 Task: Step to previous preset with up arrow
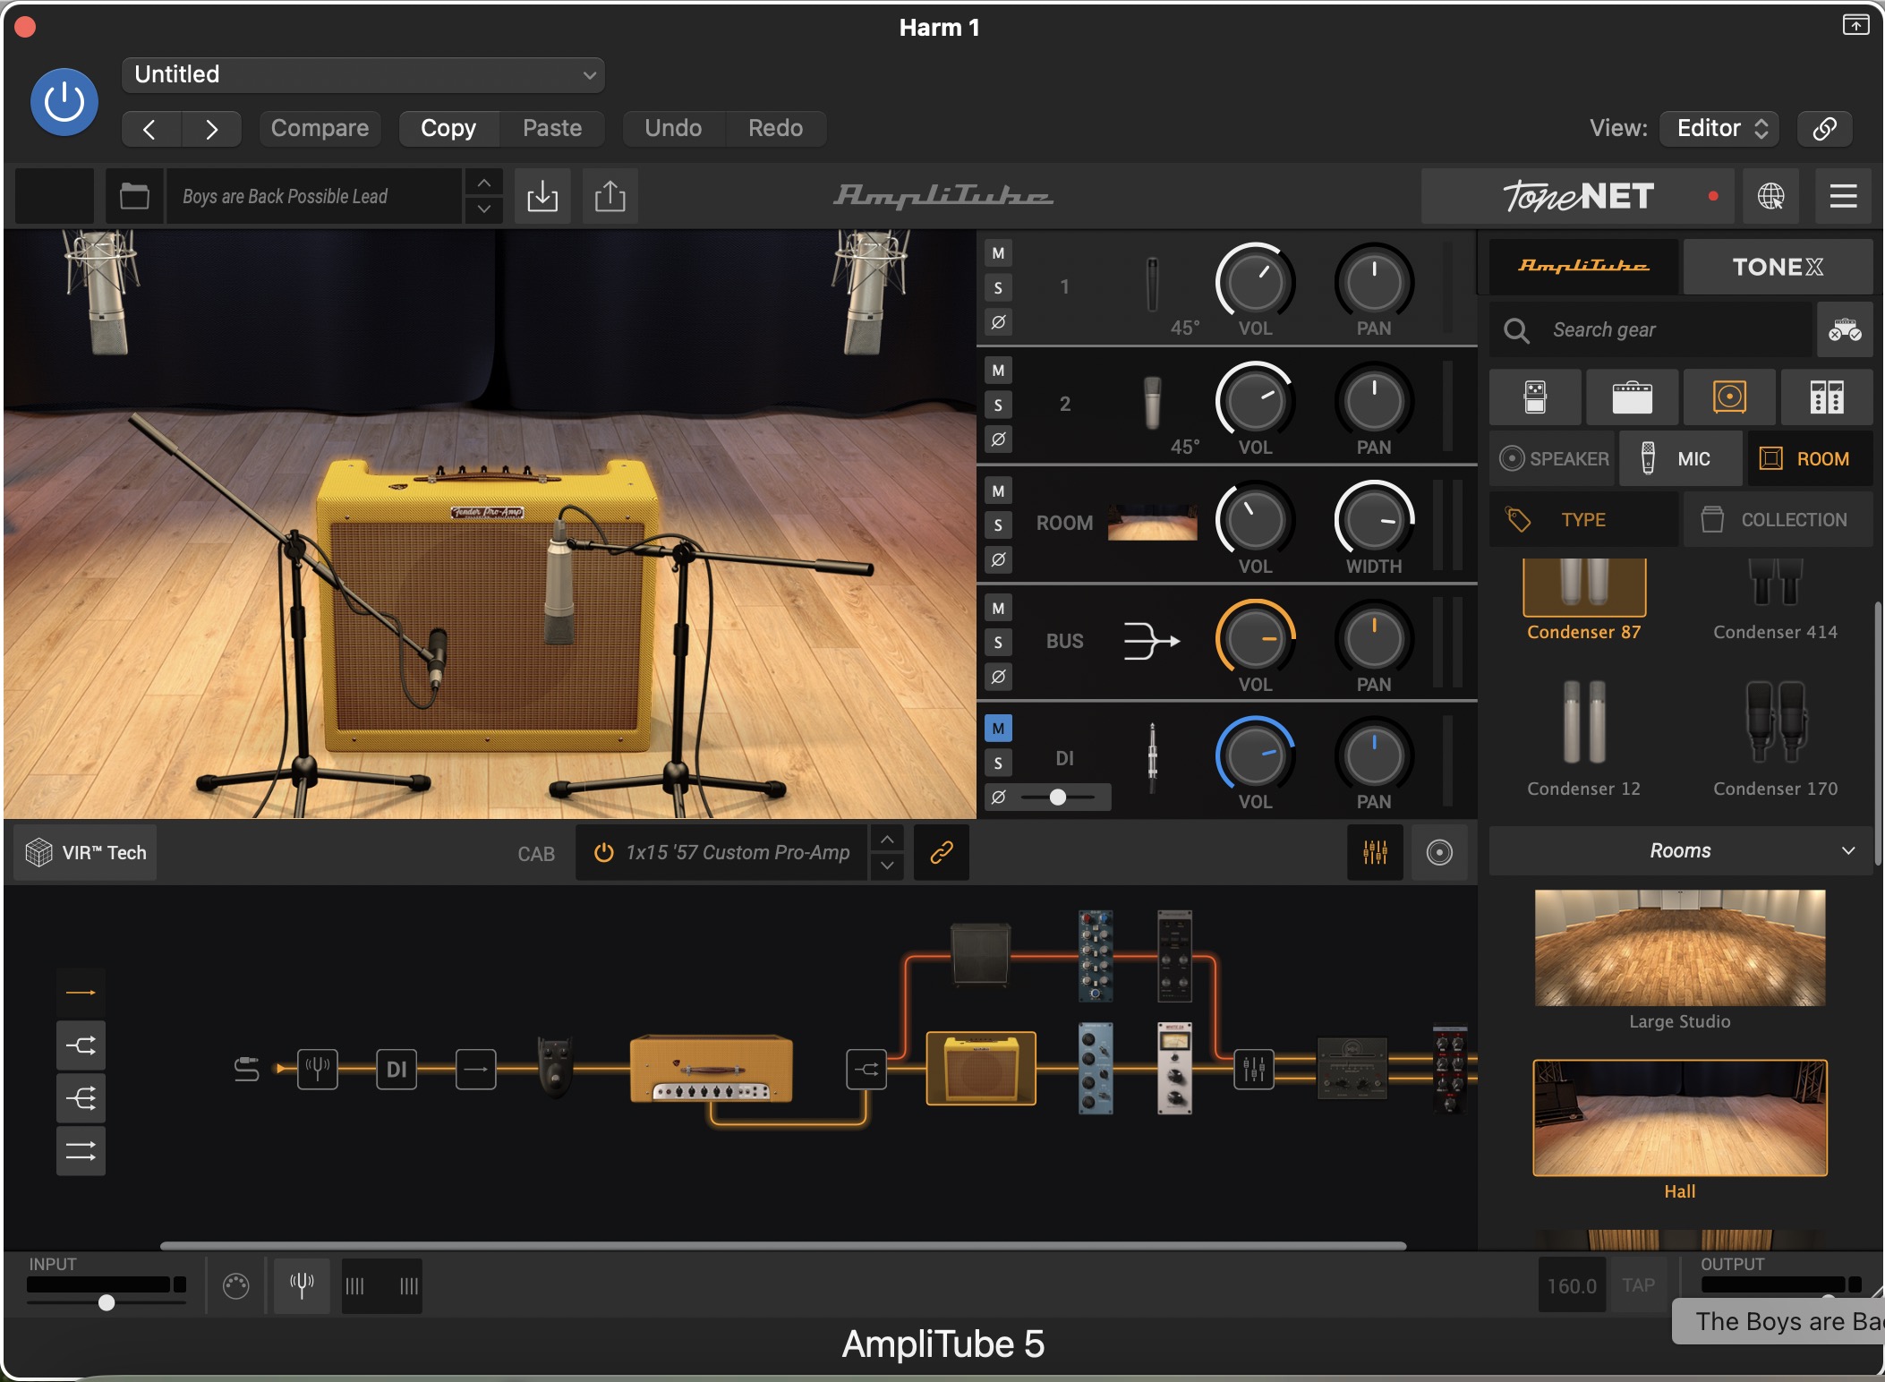[484, 183]
